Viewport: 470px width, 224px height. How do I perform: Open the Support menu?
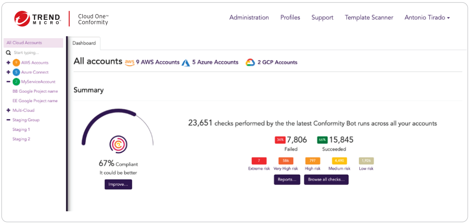pos(323,18)
